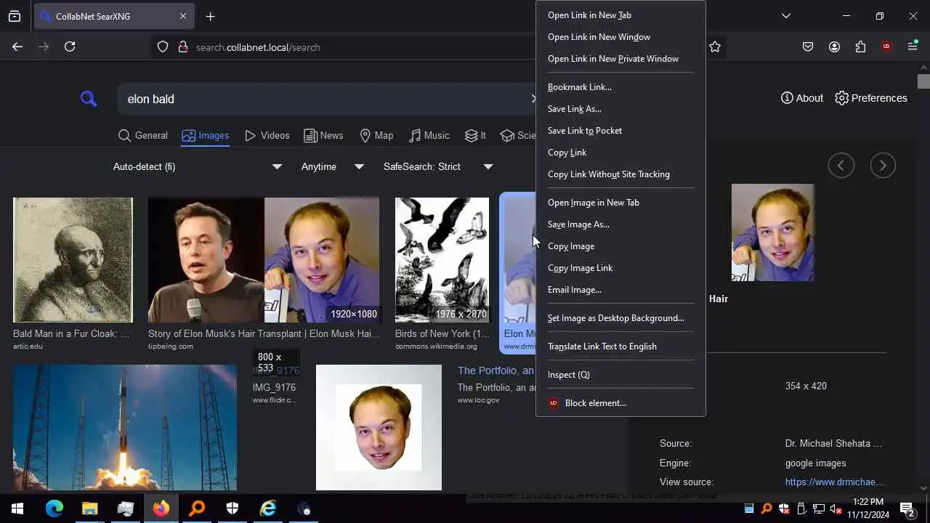Open the rocket launch image thumbnail
Screen dimensions: 930x523
(x=125, y=427)
